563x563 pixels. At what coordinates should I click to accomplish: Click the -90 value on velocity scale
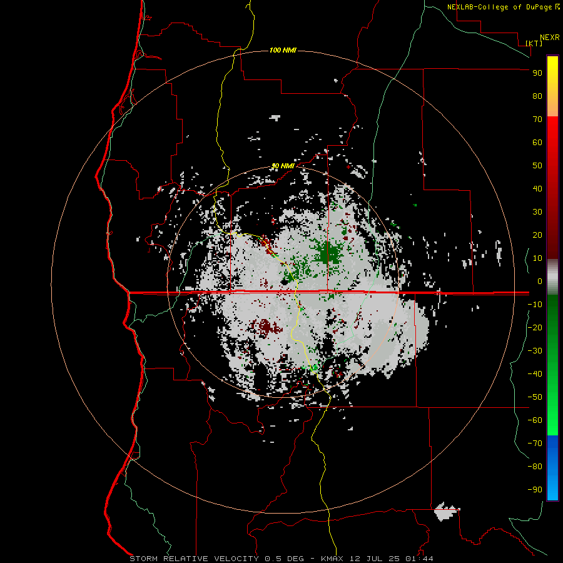point(535,490)
